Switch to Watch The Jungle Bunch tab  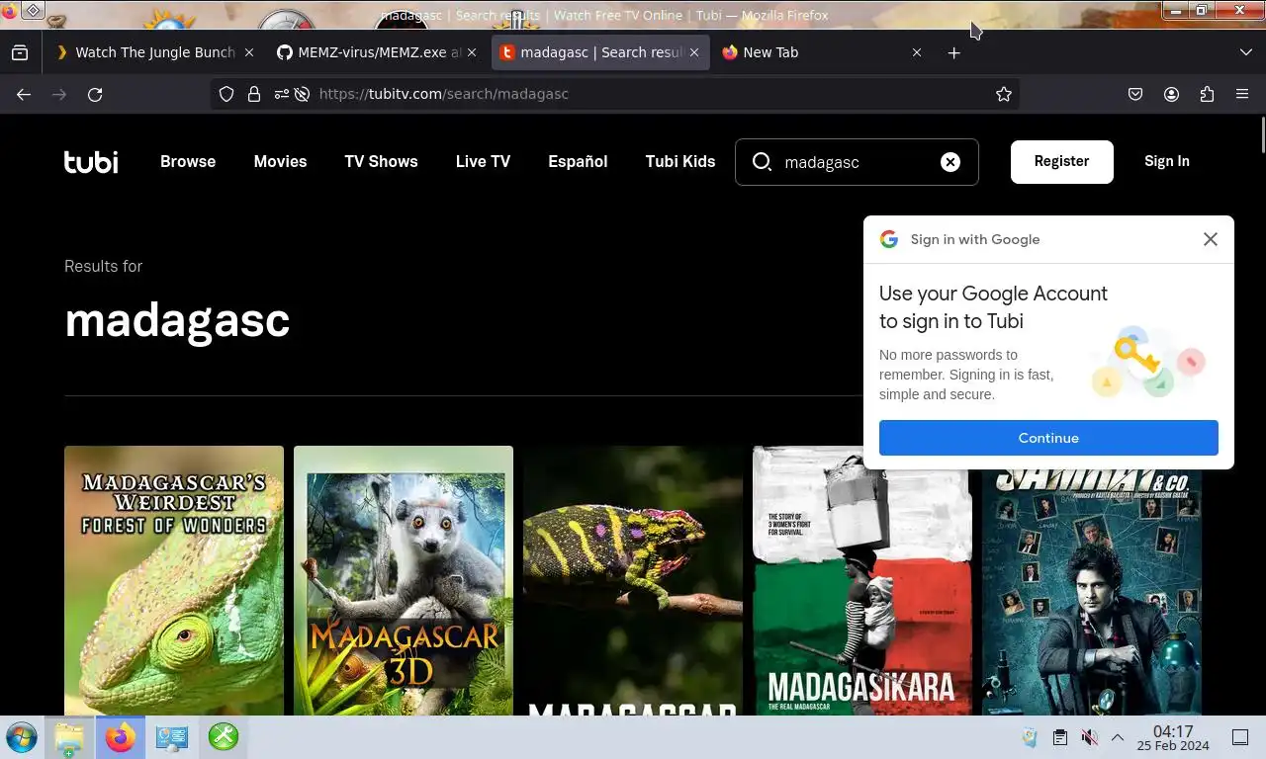153,52
